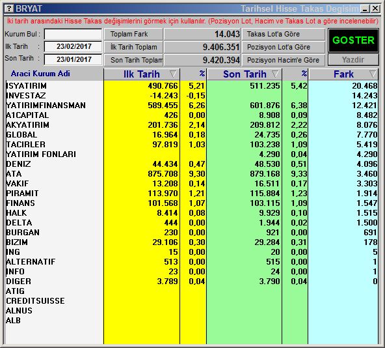385x348 pixels.
Task: Select the PIRAMIT row
Action: point(191,194)
